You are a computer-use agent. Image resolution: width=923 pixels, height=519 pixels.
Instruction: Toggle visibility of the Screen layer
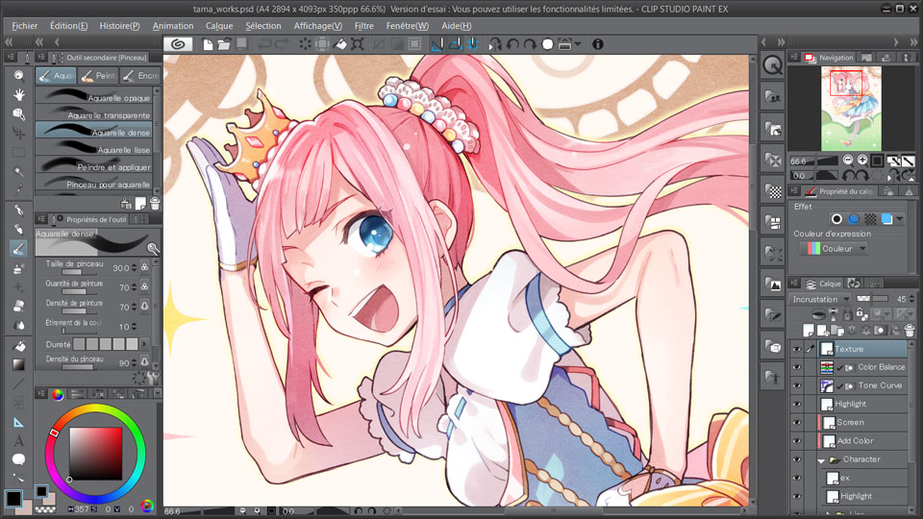click(x=796, y=422)
